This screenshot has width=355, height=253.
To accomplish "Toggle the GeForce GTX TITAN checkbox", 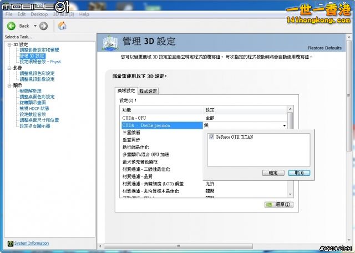I will (212, 136).
